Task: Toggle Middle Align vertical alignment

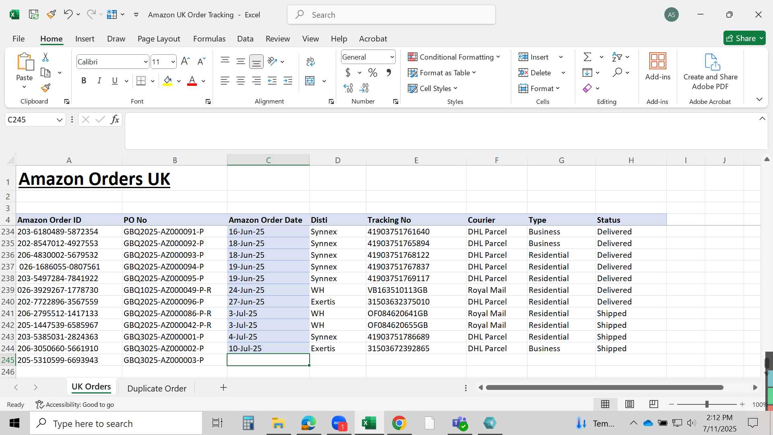Action: [241, 61]
